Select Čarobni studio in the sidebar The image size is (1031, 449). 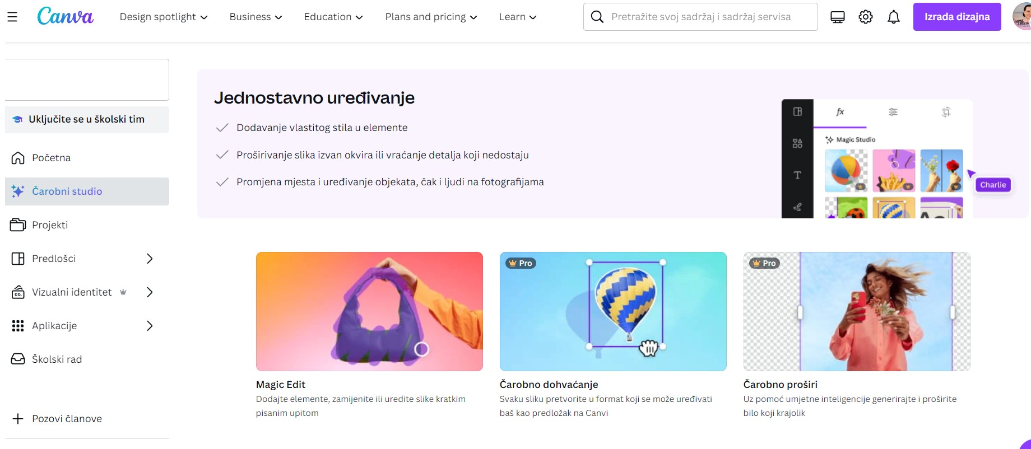point(87,191)
